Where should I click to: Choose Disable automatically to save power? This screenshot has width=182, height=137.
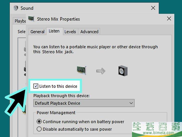(x=39, y=129)
